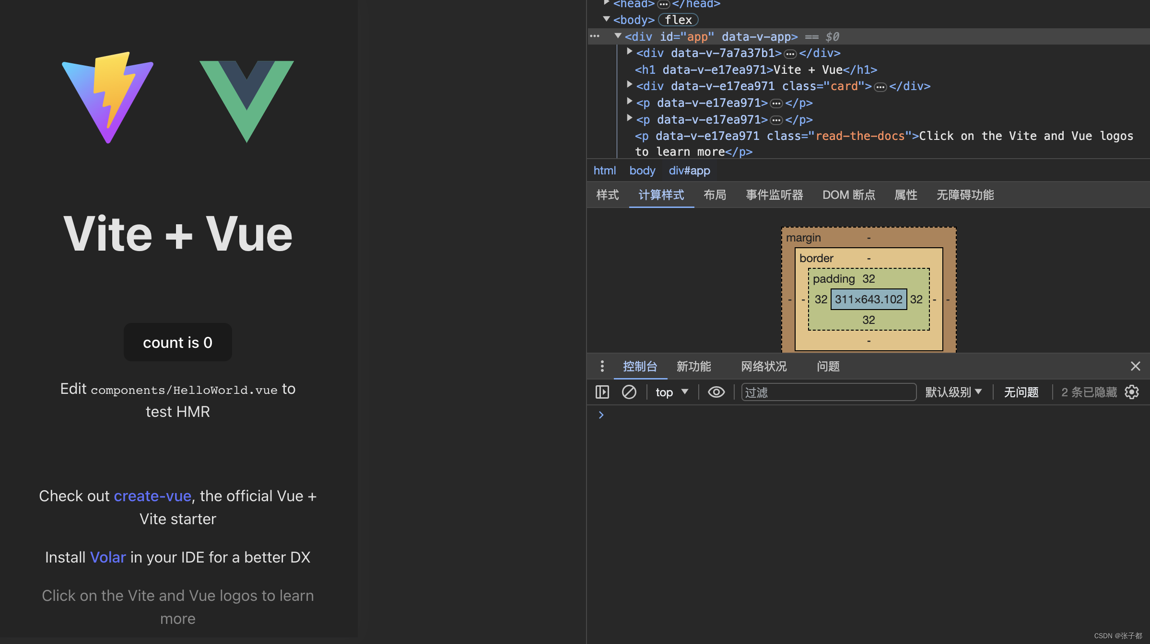Click the div#app breadcrumb
Screen dimensions: 1150x644
click(x=689, y=171)
